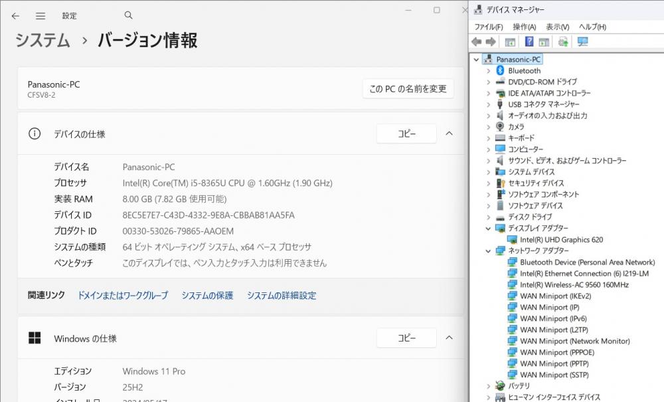Click the USB コネクタ マネージャー plug icon
The image size is (664, 402).
pos(500,104)
